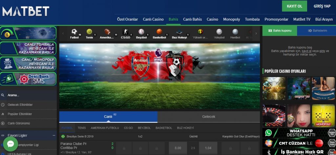Open Promosyonlar menu

(x=276, y=19)
